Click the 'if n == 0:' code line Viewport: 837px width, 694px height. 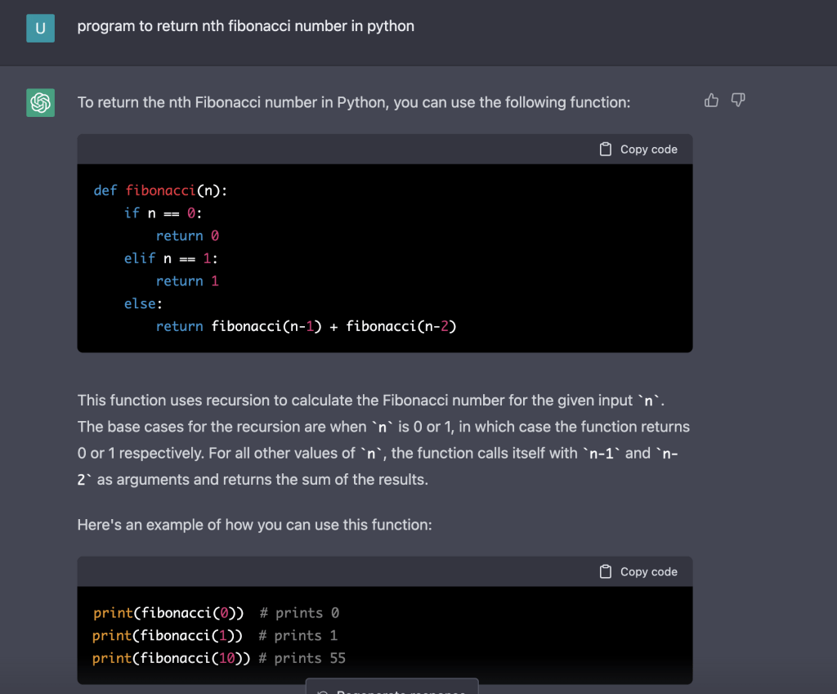click(x=163, y=213)
